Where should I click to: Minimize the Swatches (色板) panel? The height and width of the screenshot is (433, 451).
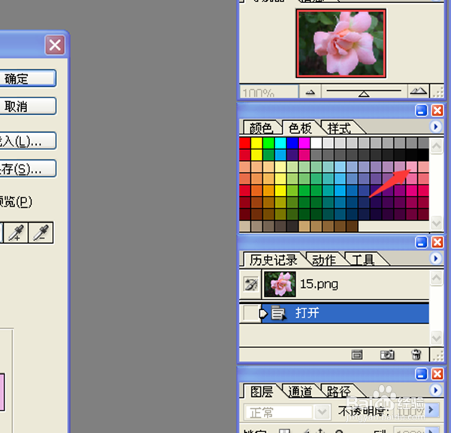tap(422, 110)
